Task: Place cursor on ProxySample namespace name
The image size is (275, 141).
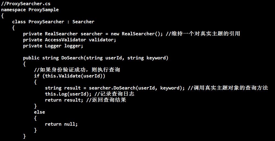Action: [x=43, y=10]
